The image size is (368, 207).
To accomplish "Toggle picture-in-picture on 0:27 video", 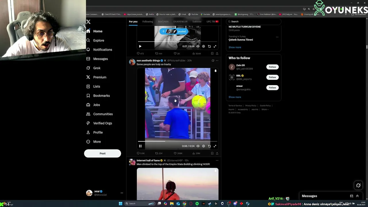I will [x=209, y=46].
